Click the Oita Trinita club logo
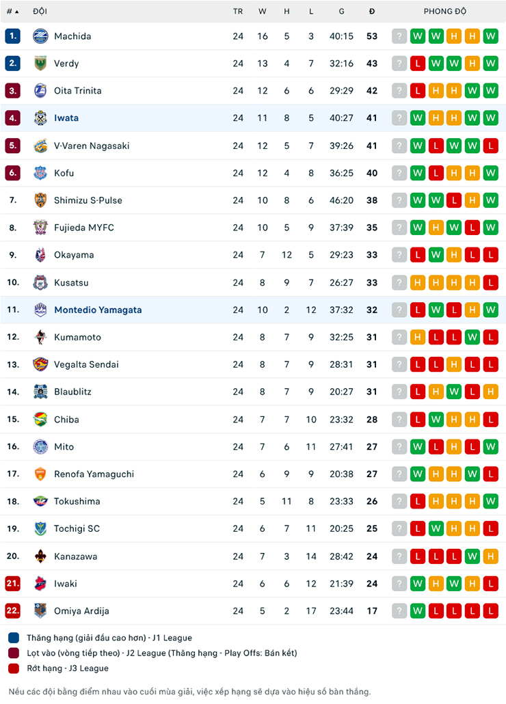This screenshot has height=704, width=506. click(x=40, y=91)
